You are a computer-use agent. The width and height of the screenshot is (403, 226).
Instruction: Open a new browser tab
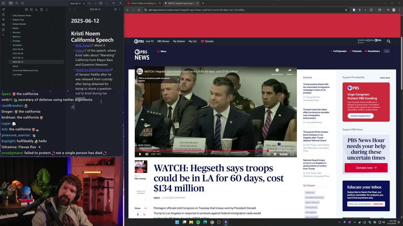click(x=203, y=3)
